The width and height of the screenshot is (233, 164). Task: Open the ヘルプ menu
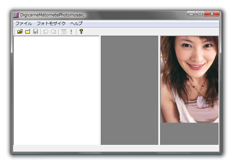pos(76,24)
